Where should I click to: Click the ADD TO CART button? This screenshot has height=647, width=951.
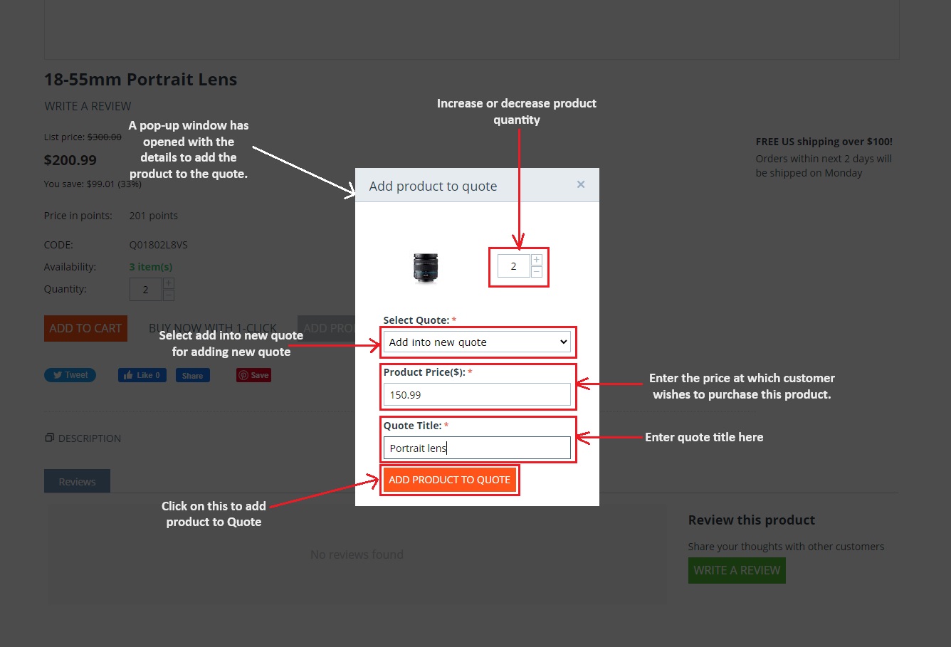[85, 328]
